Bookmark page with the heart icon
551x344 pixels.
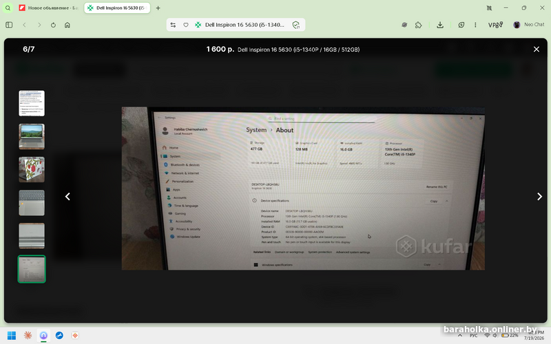point(186,25)
